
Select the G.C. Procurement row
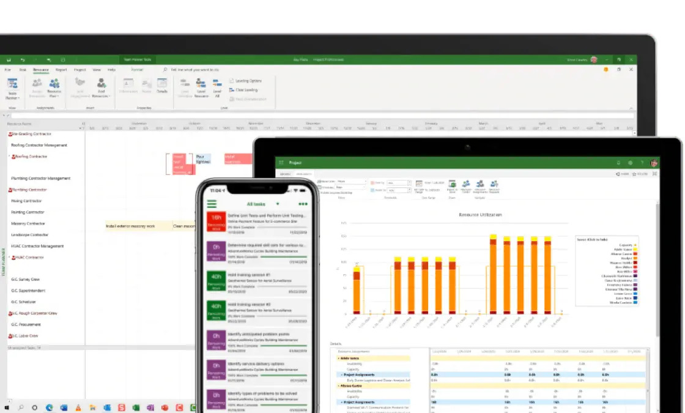pos(26,324)
